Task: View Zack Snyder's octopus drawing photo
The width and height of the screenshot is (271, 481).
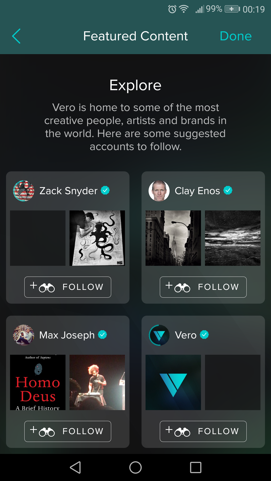Action: [97, 238]
